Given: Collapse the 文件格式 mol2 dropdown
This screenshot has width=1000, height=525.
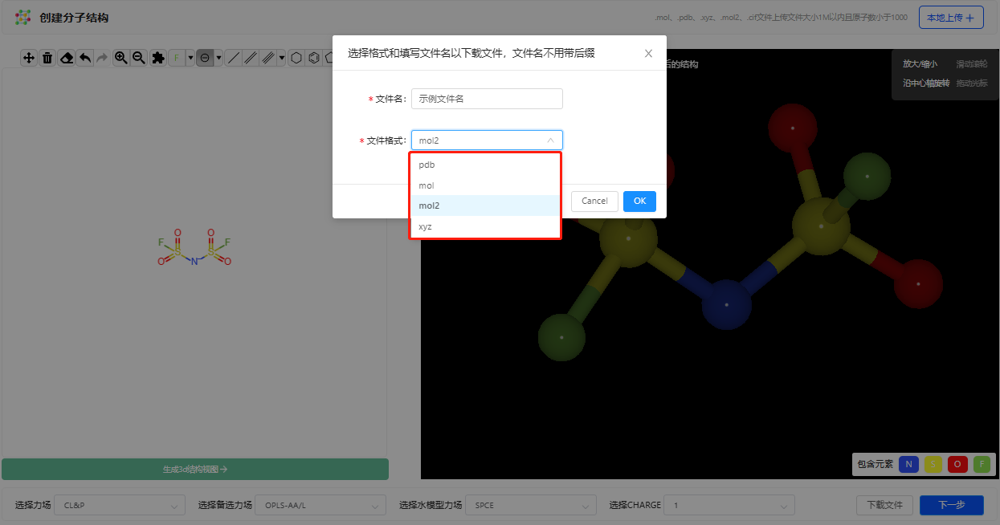Looking at the screenshot, I should [487, 140].
